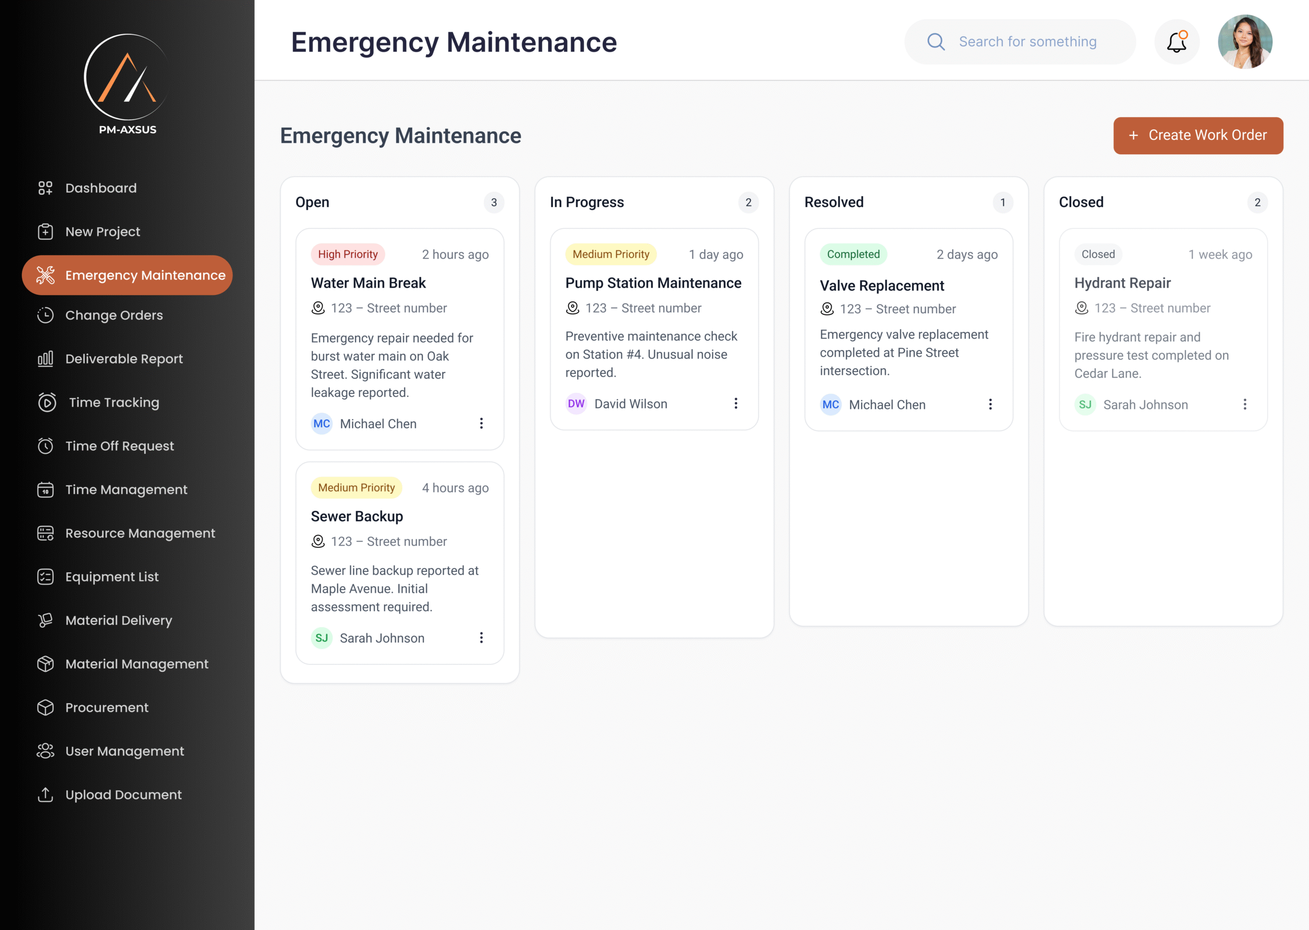This screenshot has height=930, width=1309.
Task: Open three-dot menu on Sewer Backup card
Action: (481, 637)
